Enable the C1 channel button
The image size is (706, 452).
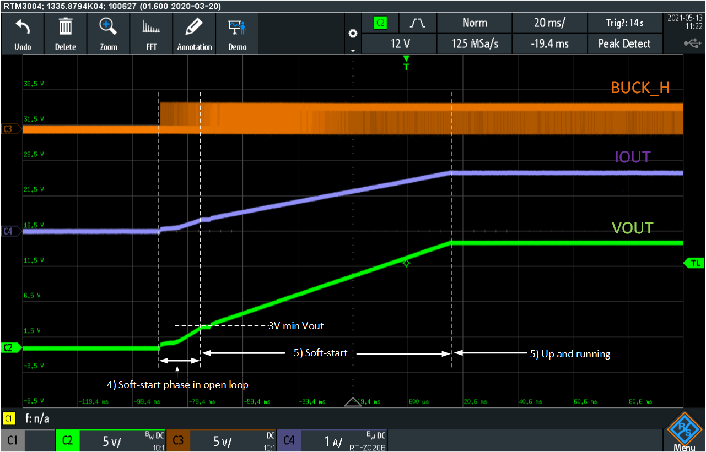click(28, 440)
